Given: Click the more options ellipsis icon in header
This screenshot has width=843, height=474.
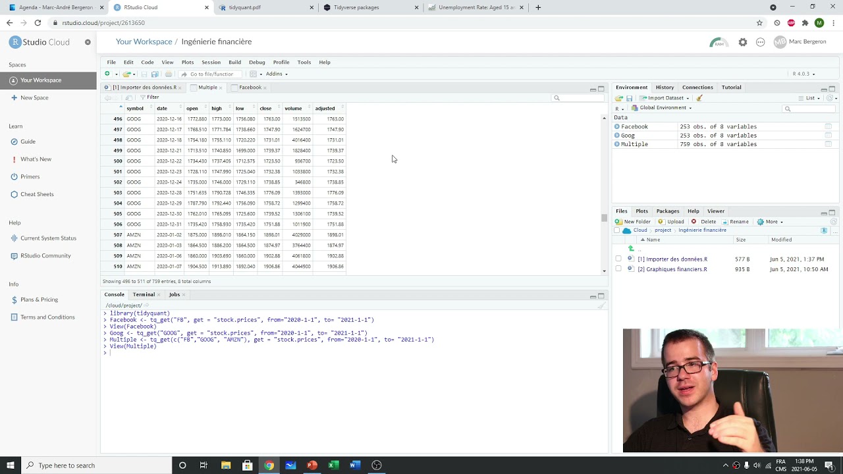Looking at the screenshot, I should point(760,42).
